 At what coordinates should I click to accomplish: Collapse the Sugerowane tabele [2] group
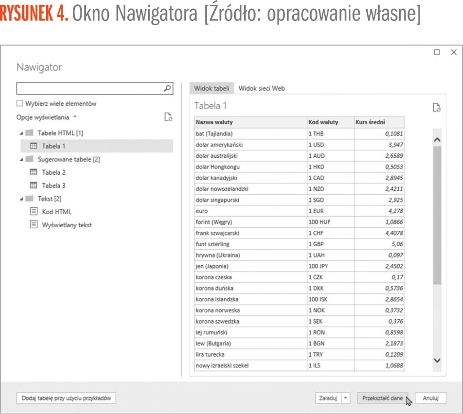point(21,160)
